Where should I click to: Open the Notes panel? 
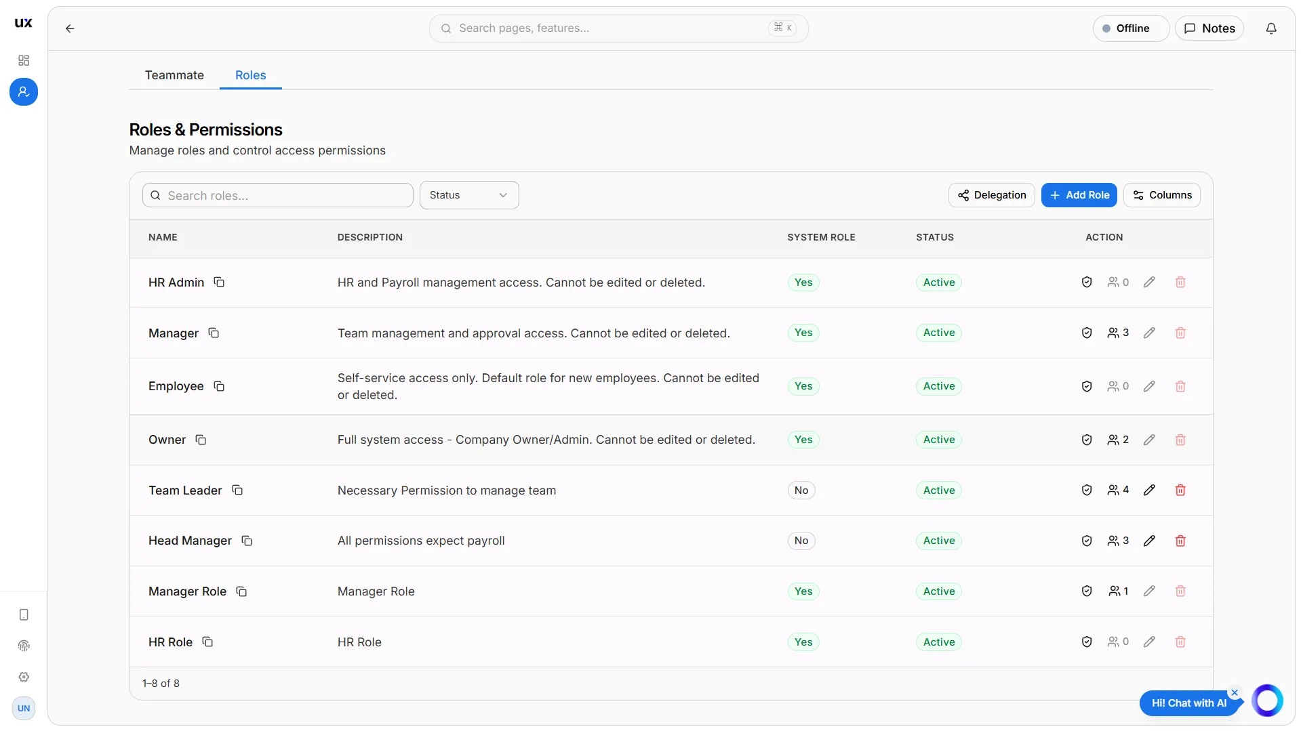1209,28
